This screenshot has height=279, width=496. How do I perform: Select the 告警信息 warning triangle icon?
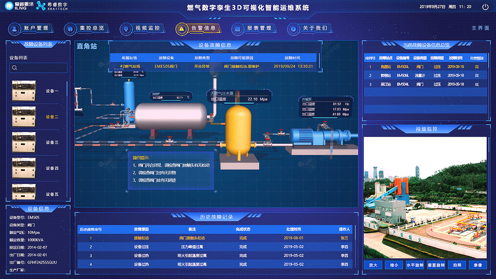[x=181, y=29]
